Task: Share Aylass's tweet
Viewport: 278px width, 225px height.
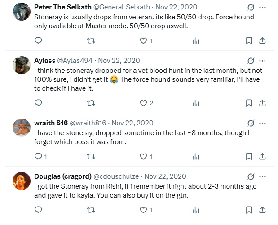Action: [x=262, y=103]
